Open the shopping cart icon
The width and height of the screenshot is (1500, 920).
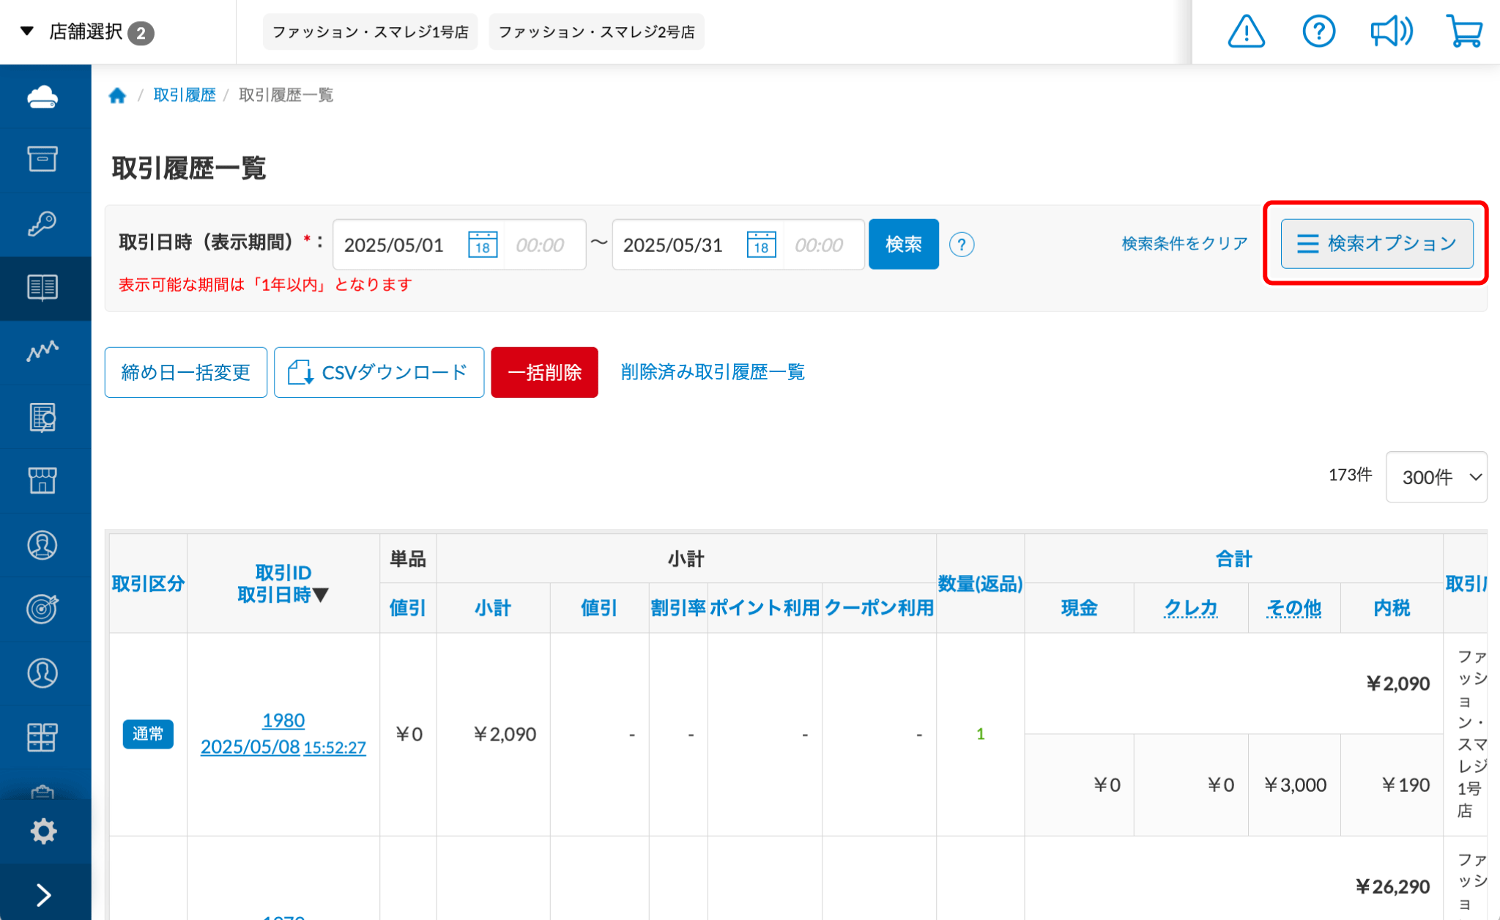point(1464,31)
